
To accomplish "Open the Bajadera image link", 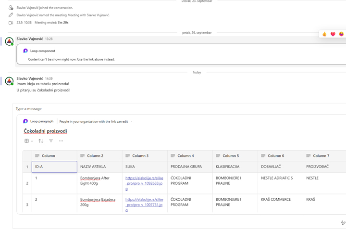I will coord(144,205).
